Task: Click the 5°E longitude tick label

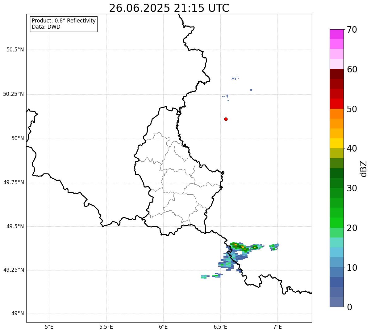Action: [x=49, y=327]
